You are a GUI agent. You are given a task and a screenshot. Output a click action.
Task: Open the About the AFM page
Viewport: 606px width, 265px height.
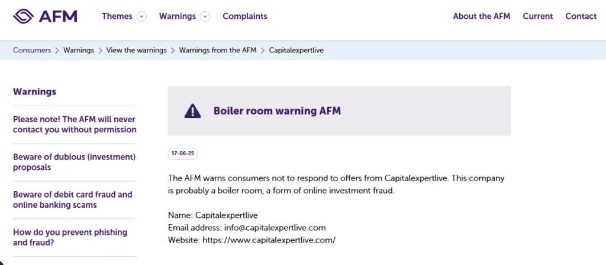[x=481, y=16]
